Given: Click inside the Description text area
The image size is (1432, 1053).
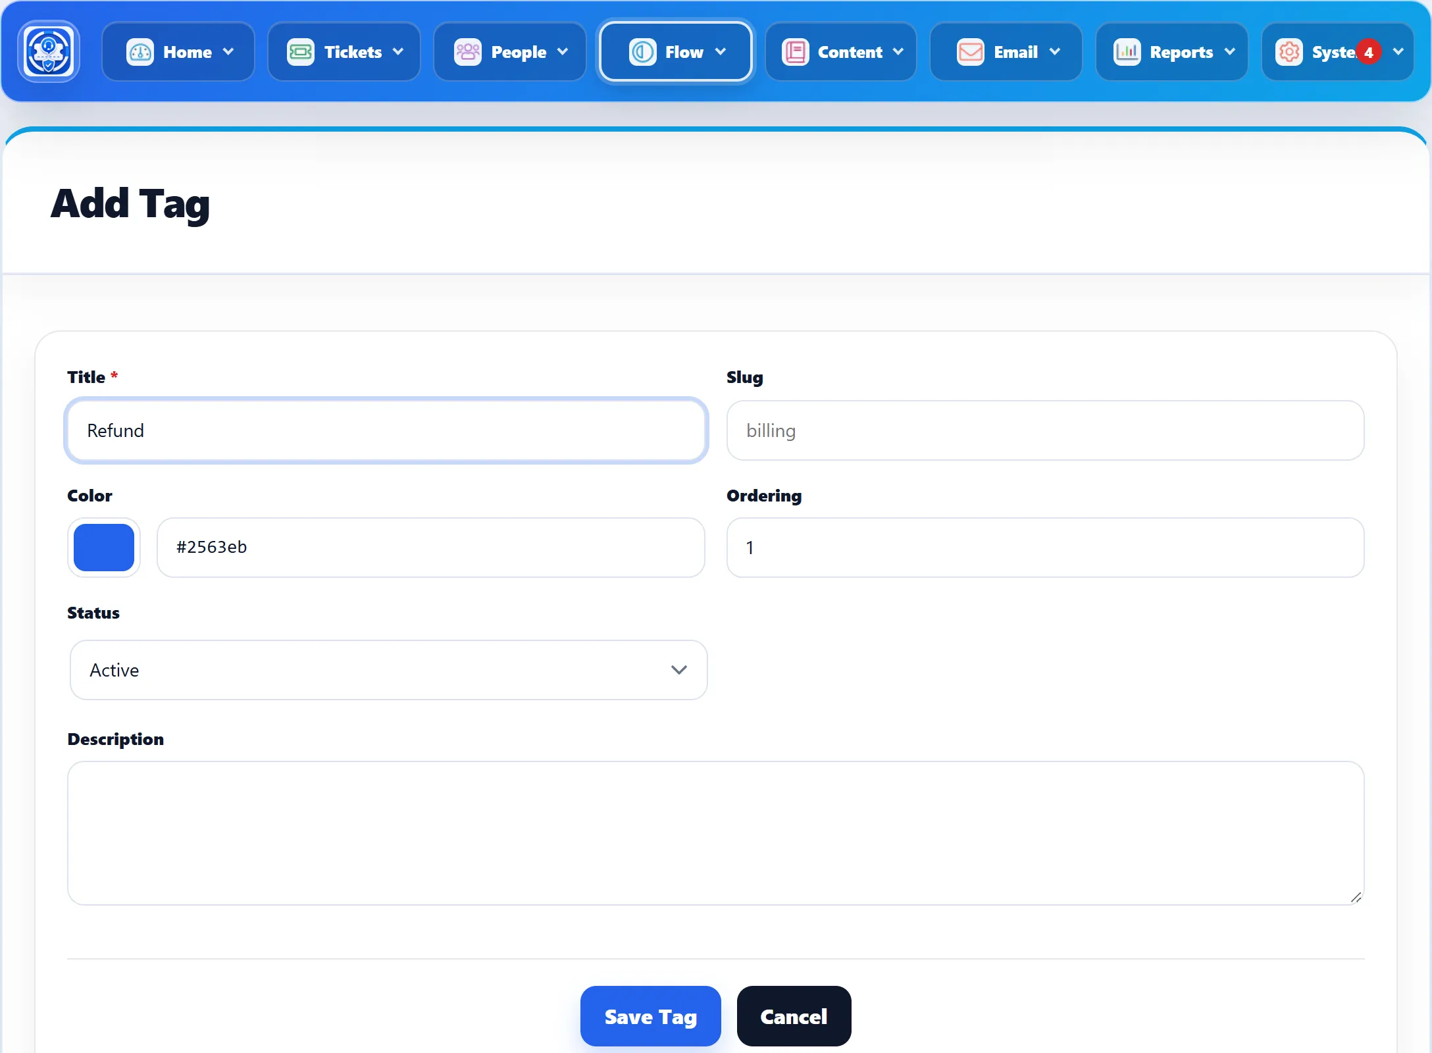Looking at the screenshot, I should click(x=716, y=833).
